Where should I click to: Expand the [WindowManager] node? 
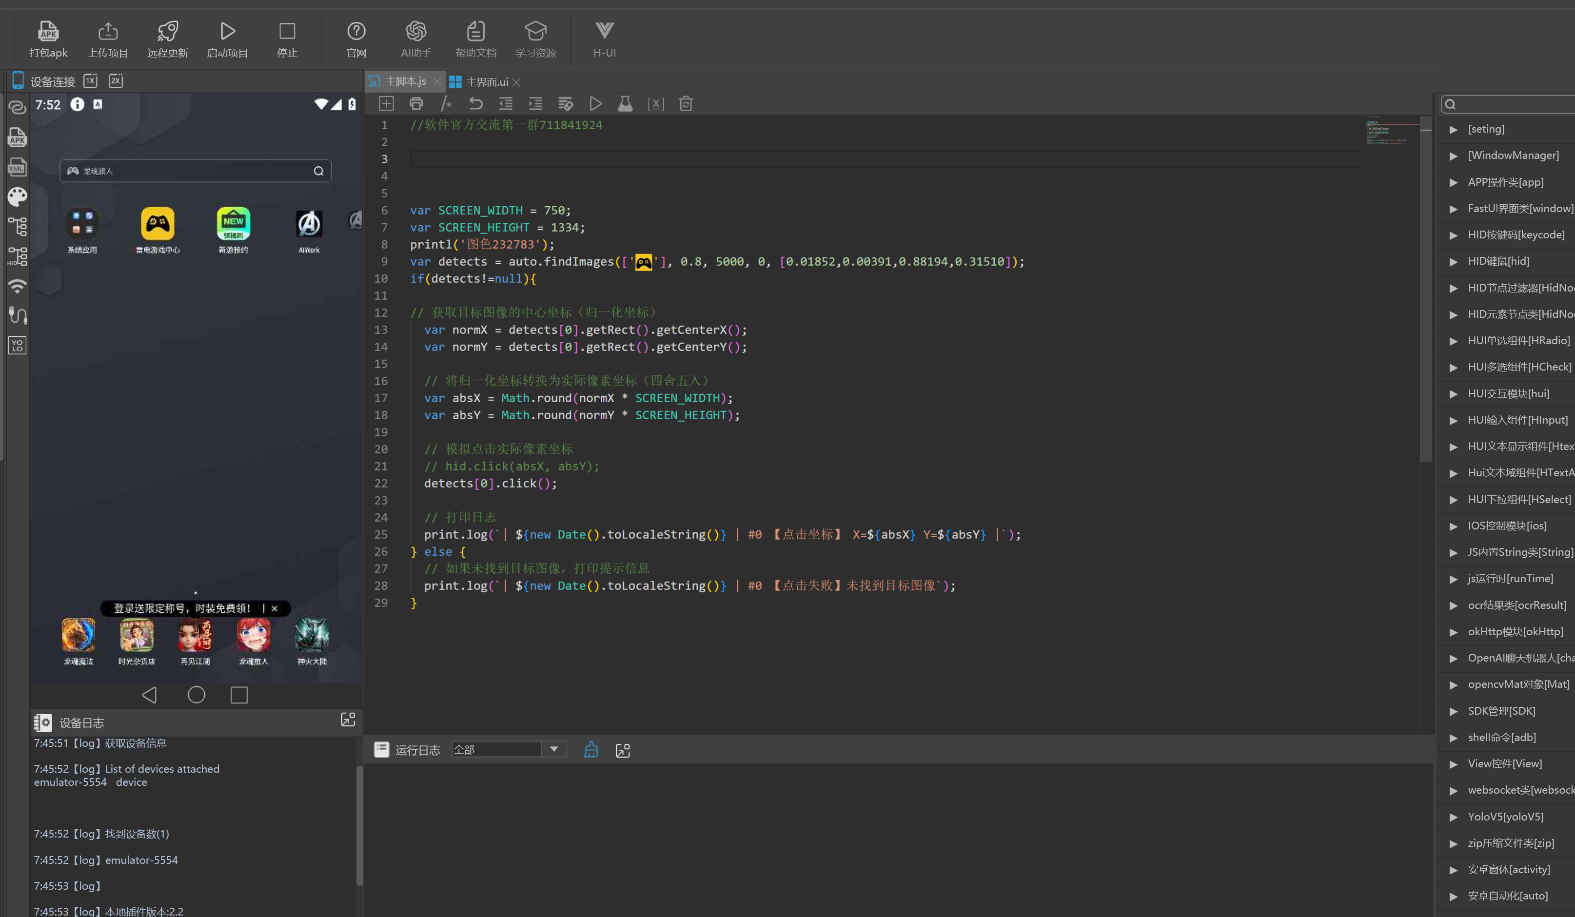(1454, 156)
